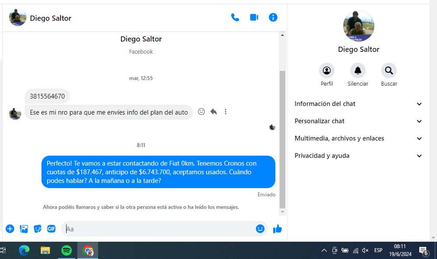
Task: Toggle the conversation information panel icon
Action: 273,18
